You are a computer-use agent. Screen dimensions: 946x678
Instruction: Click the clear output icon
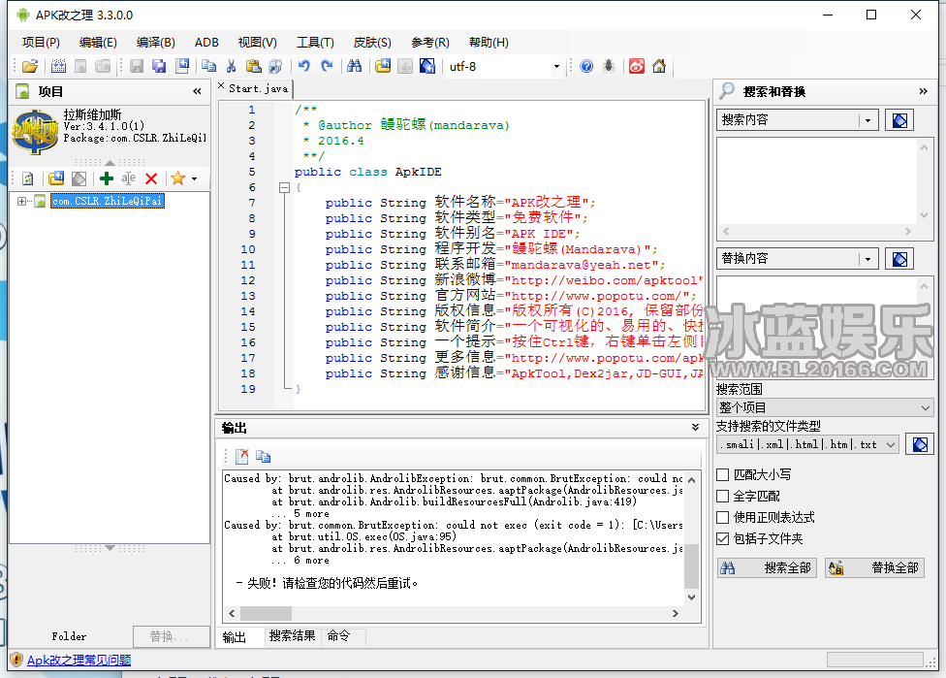242,457
